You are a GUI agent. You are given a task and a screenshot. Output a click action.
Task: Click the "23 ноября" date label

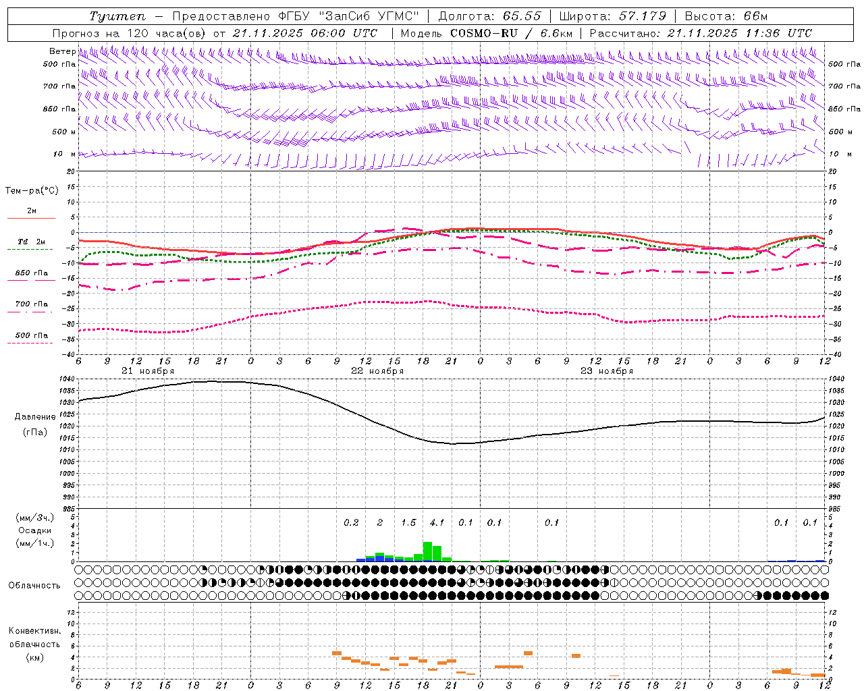tap(607, 371)
